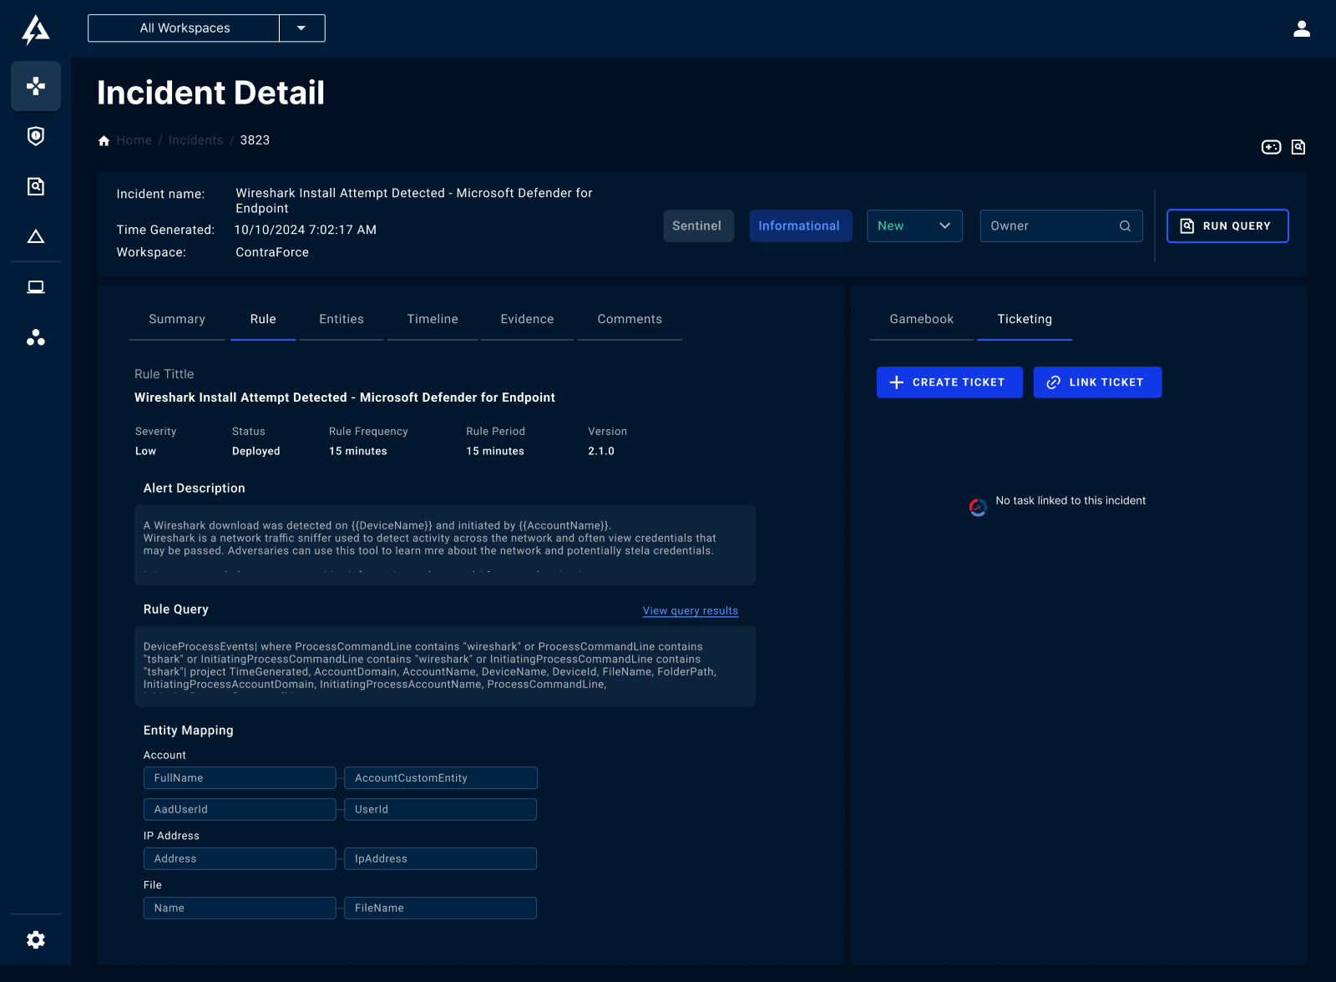1336x982 pixels.
Task: Switch to the Entities tab
Action: (x=342, y=319)
